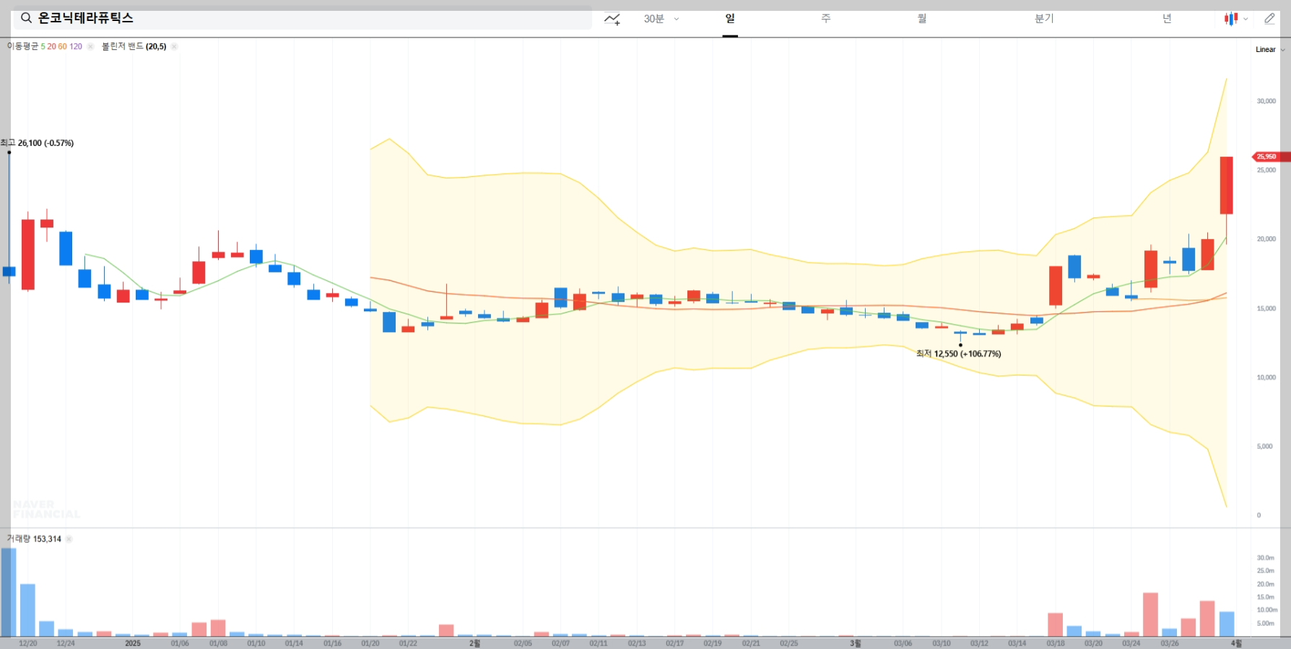Click the 2월 date axis label
The image size is (1291, 649).
click(x=474, y=643)
